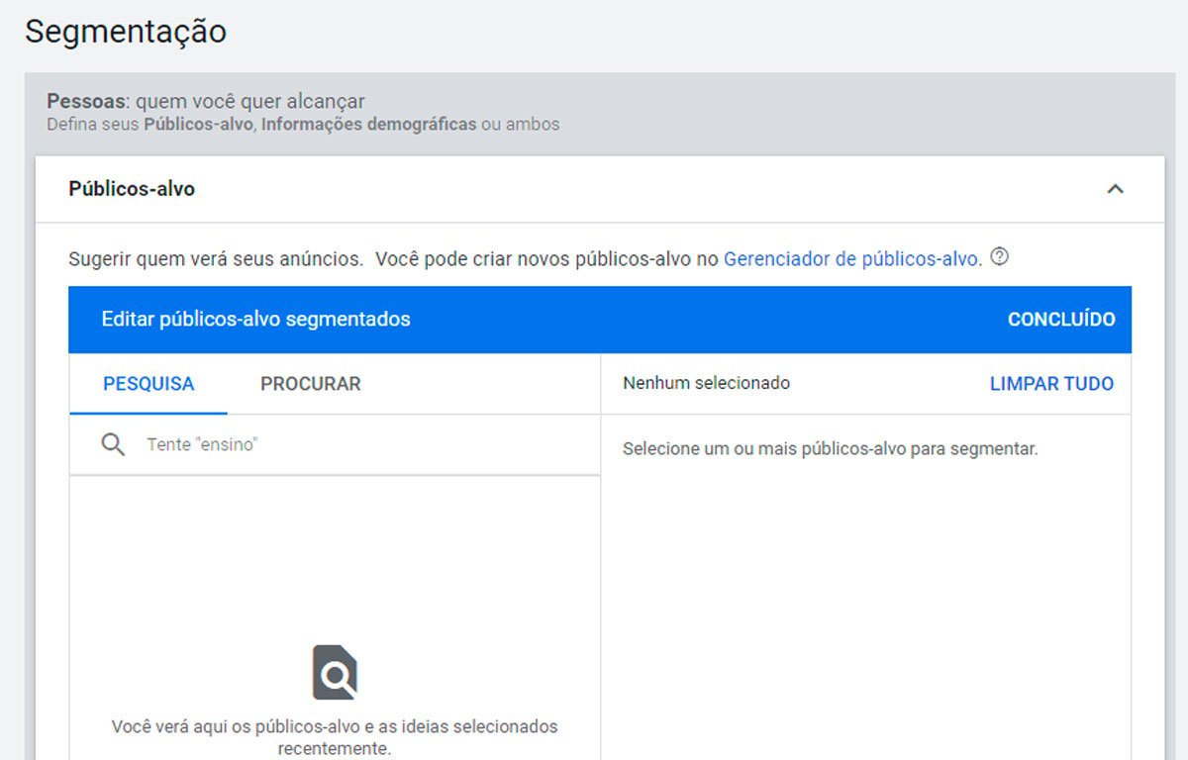The width and height of the screenshot is (1188, 760).
Task: Click the Públicos-alvo section header title
Action: [132, 189]
